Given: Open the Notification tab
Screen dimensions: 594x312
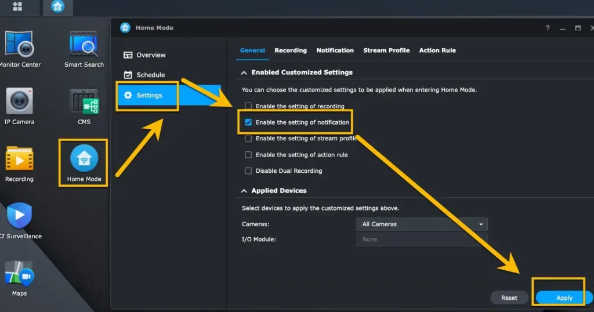Looking at the screenshot, I should pyautogui.click(x=335, y=50).
